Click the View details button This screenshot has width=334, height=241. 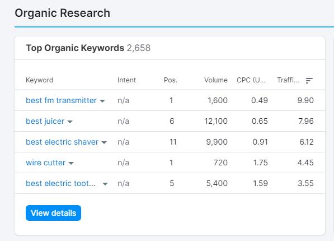[53, 213]
